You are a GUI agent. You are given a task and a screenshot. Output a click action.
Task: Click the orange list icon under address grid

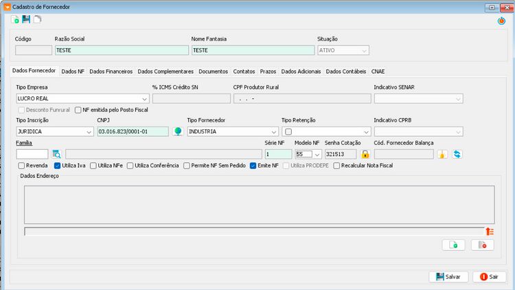[490, 232]
